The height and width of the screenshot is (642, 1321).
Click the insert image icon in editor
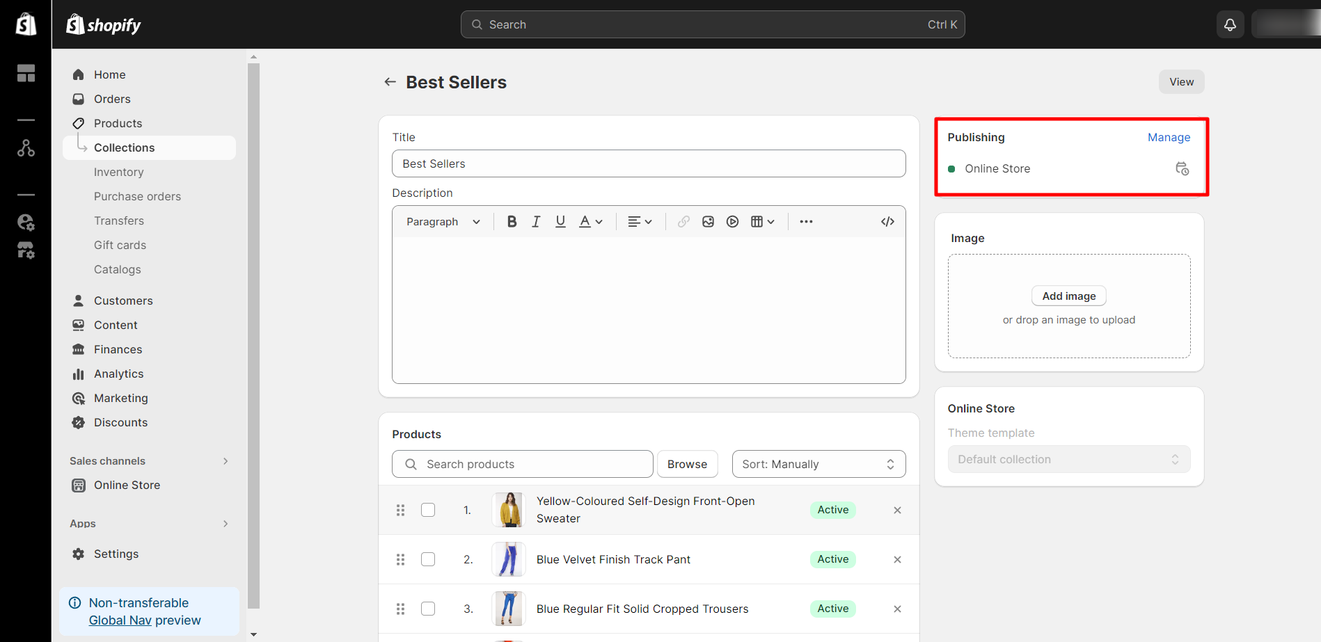click(708, 221)
